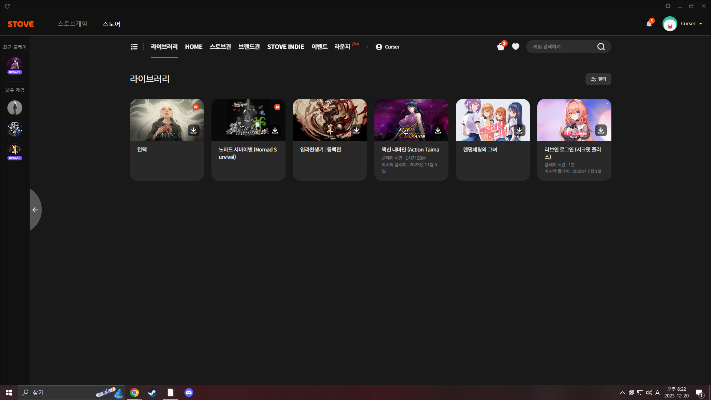711x400 pixels.
Task: Download 러브인 로그인 game
Action: tap(601, 130)
